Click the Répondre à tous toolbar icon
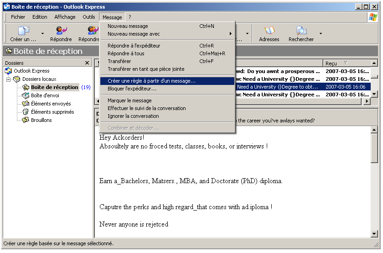Image resolution: width=383 pixels, height=253 pixels. (93, 31)
